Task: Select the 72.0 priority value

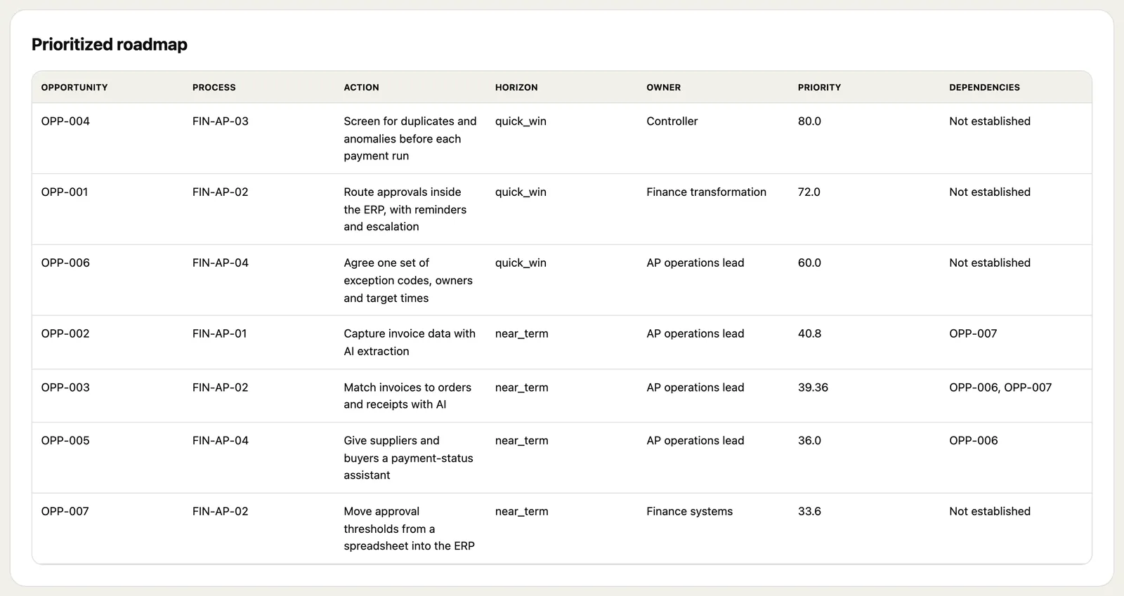Action: [x=809, y=192]
